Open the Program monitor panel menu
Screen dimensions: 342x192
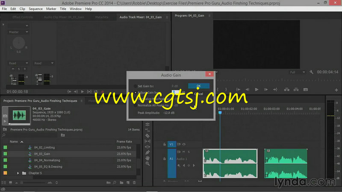click(209, 16)
